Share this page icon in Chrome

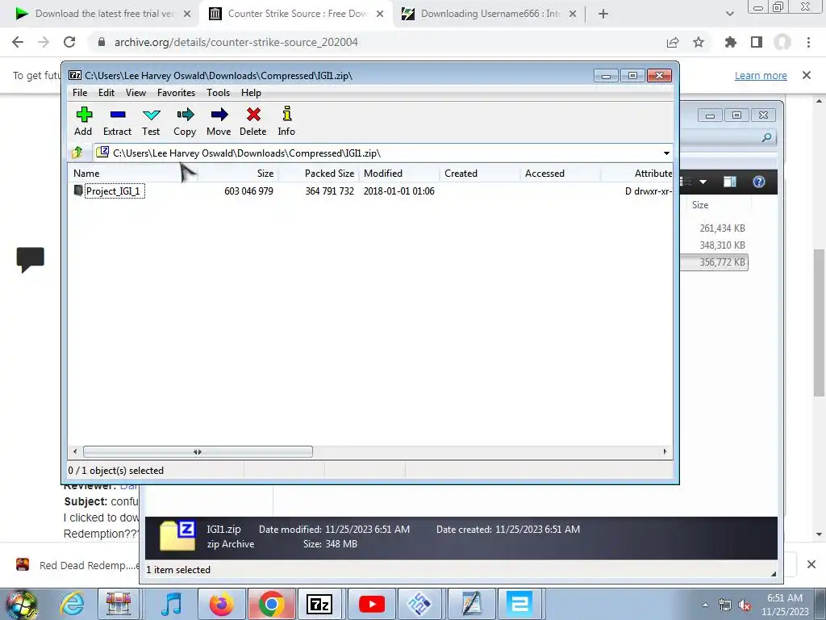673,42
